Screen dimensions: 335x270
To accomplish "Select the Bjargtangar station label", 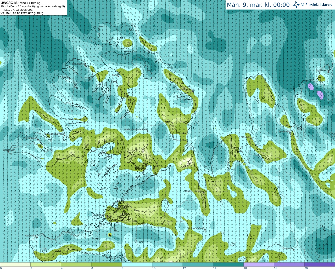I will 9,150.
